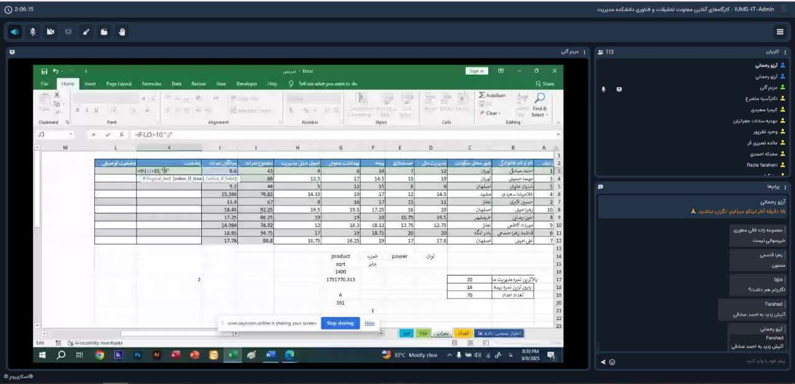Select the Formulas tab in Excel ribbon

[x=151, y=84]
